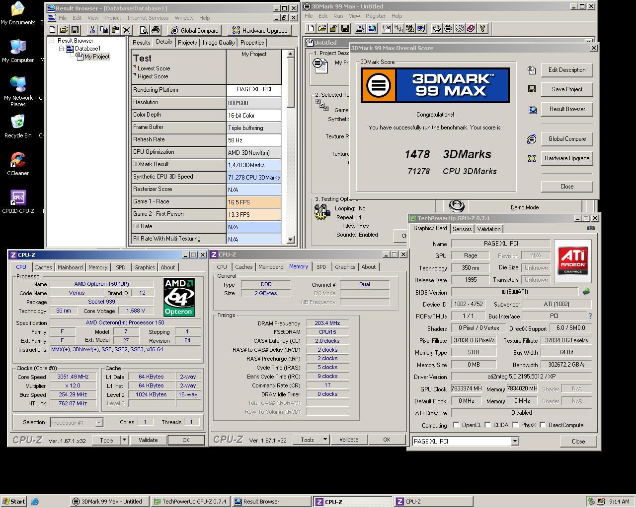
Task: Click the CPUID CPU-Z desktop icon
Action: coord(18,201)
